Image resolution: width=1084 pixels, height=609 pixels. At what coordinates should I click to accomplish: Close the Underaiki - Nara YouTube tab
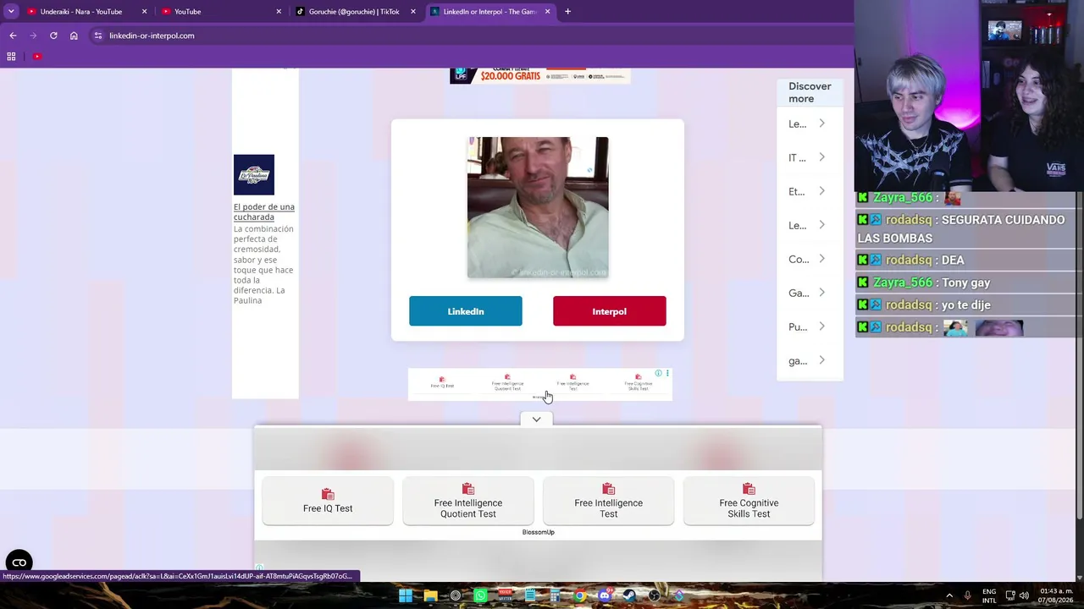144,12
